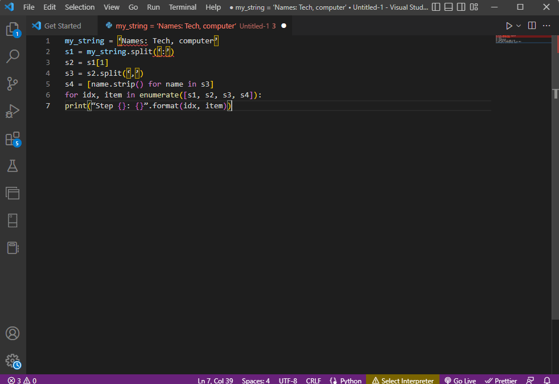Screen dimensions: 559x384
Task: Click the 'Names: Tech, computer' string on line 1
Action: [168, 41]
